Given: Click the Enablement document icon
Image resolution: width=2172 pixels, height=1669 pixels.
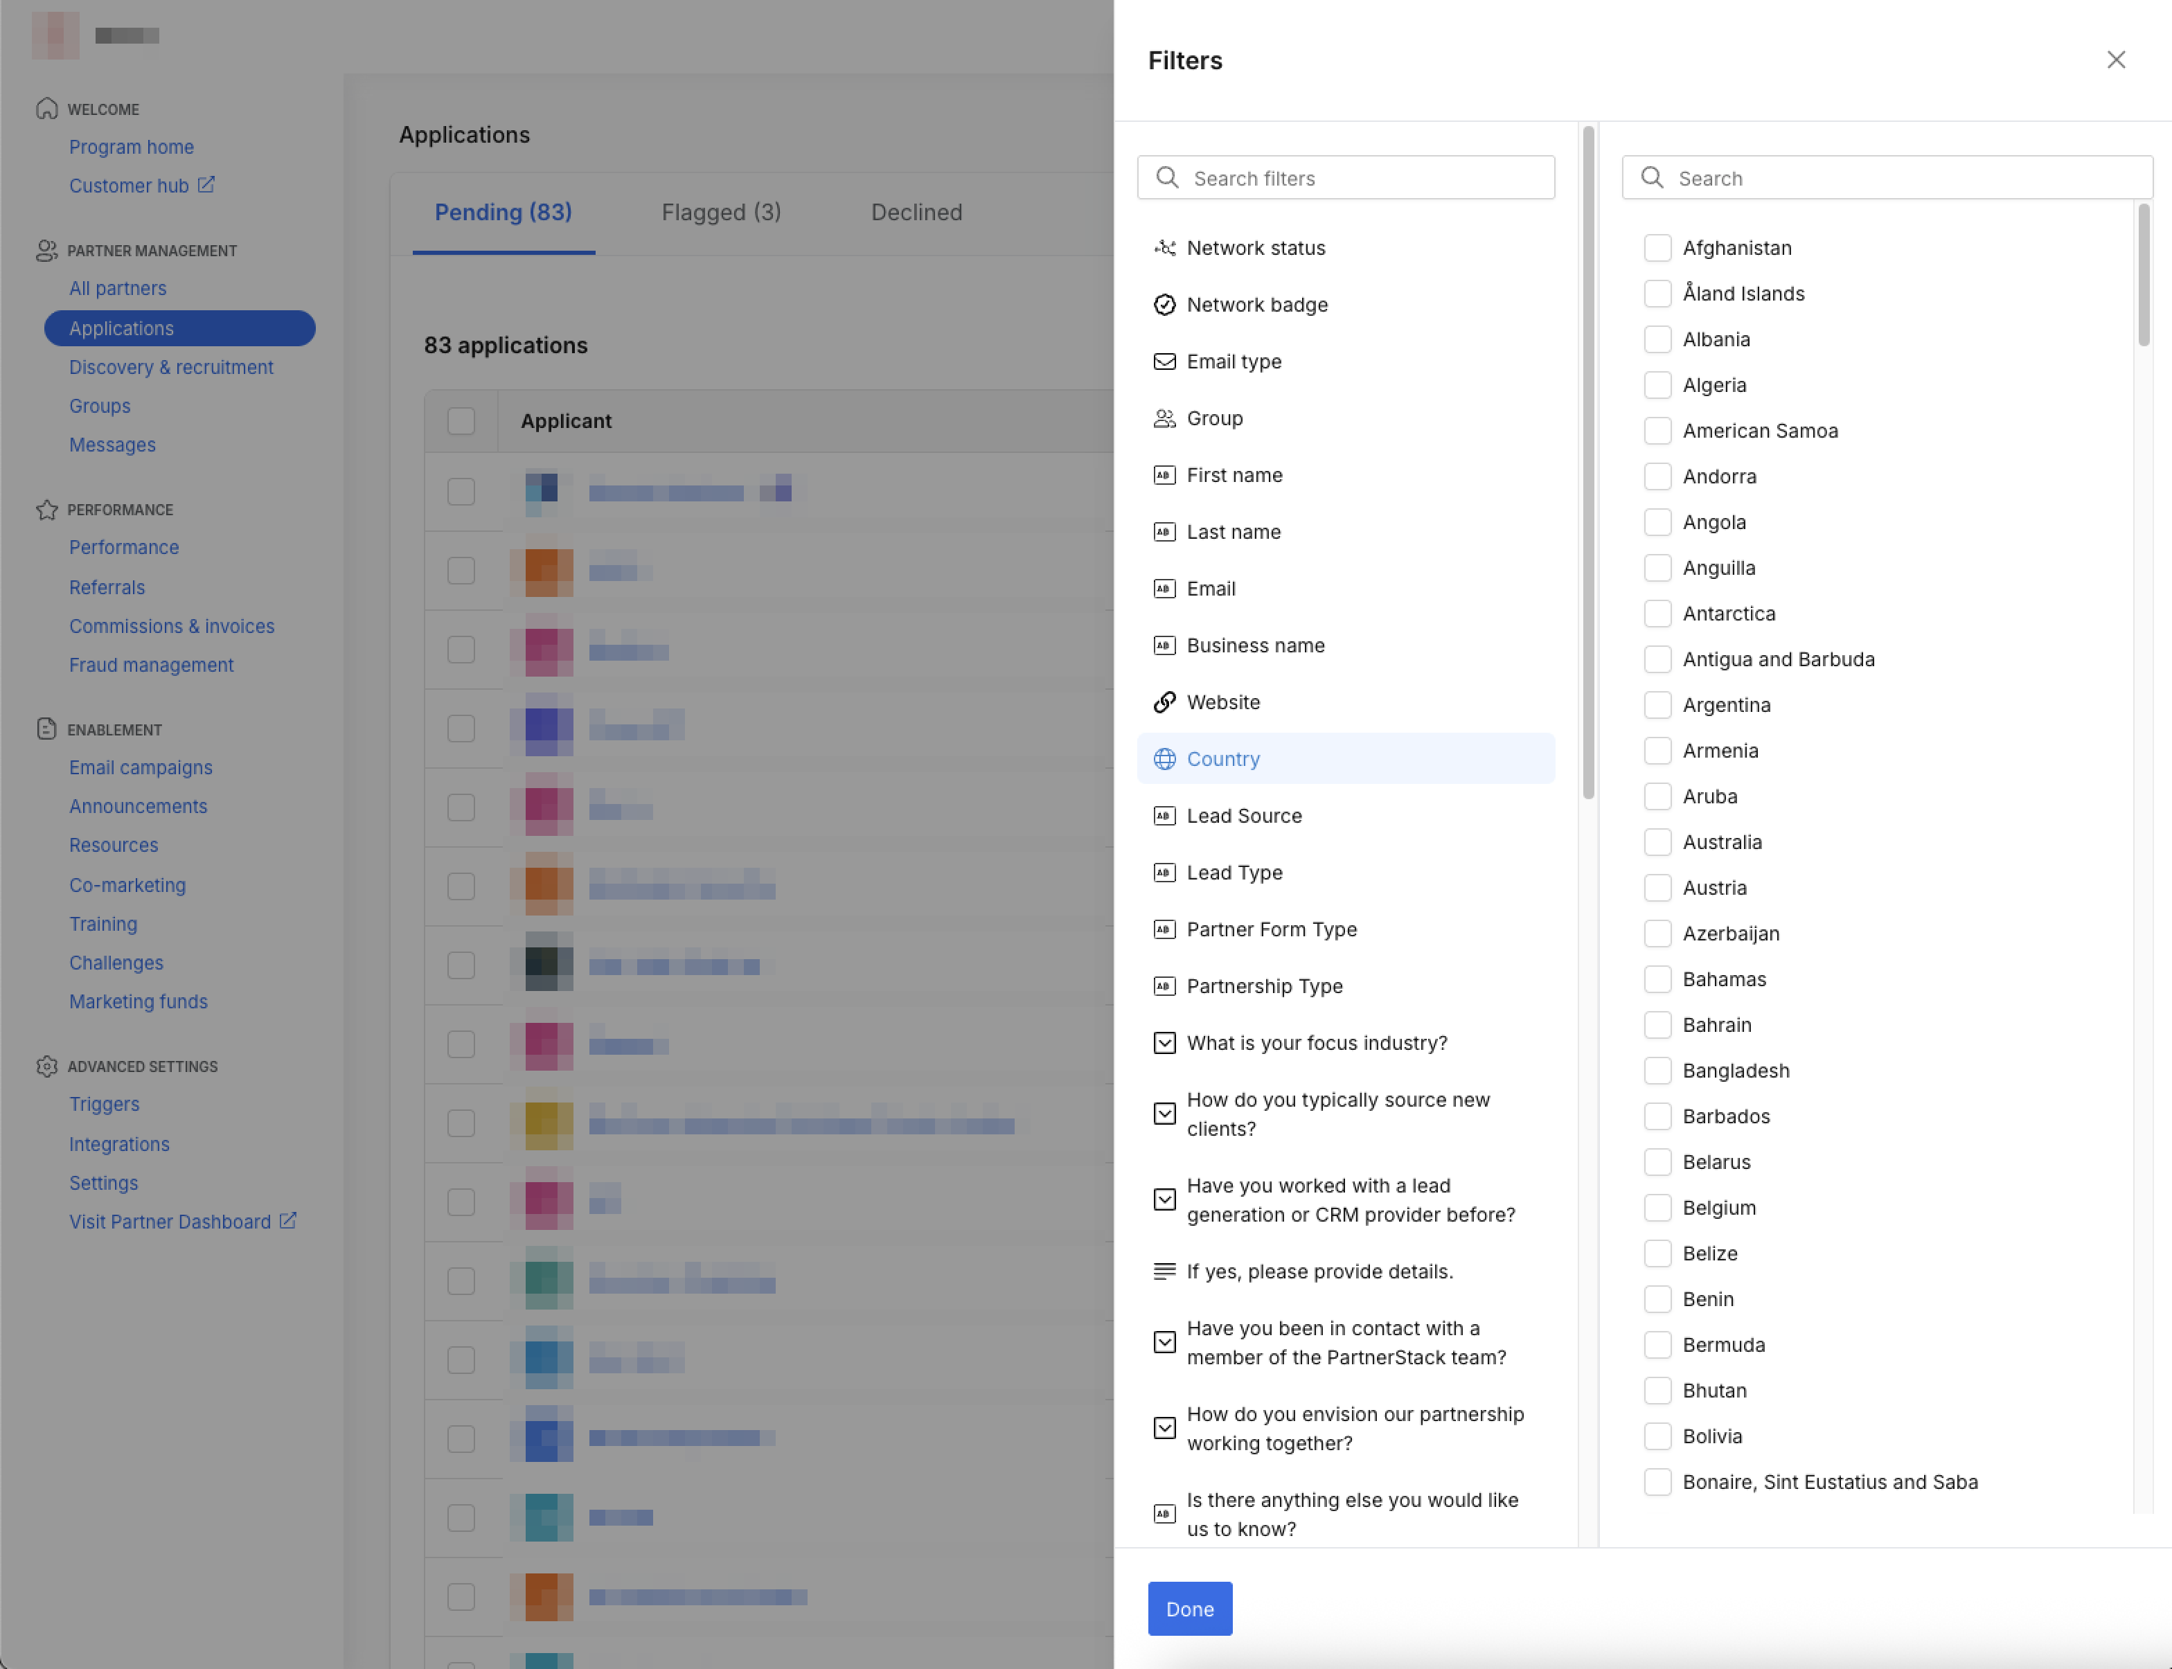Looking at the screenshot, I should 46,729.
